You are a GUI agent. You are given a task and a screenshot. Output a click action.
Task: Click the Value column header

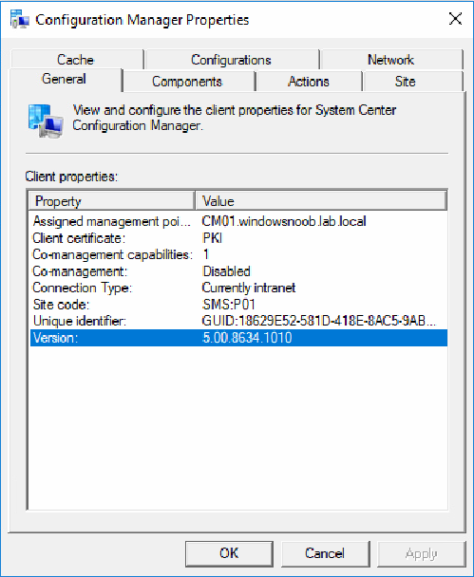click(321, 201)
